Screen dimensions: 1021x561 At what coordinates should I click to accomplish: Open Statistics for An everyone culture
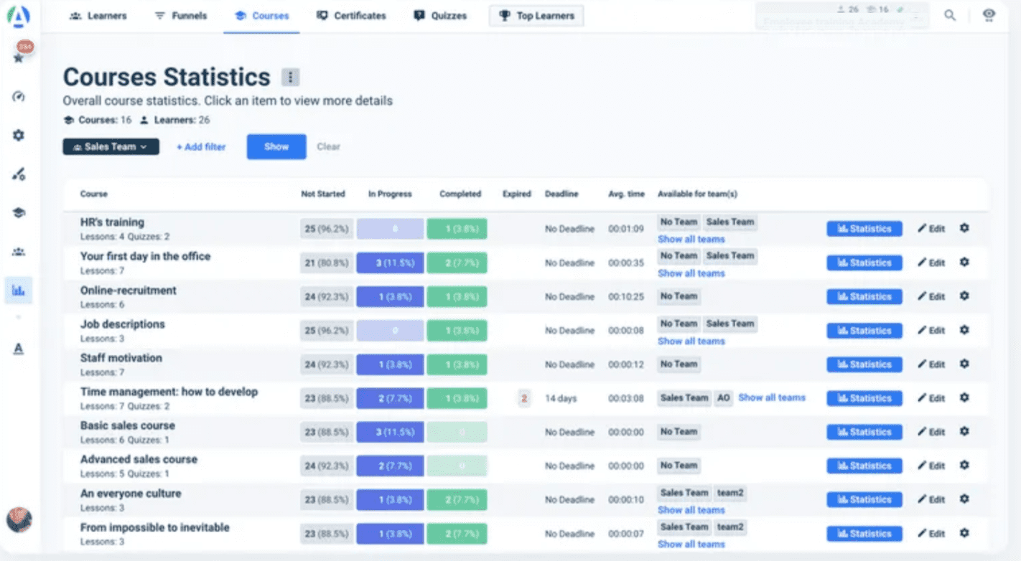point(864,499)
